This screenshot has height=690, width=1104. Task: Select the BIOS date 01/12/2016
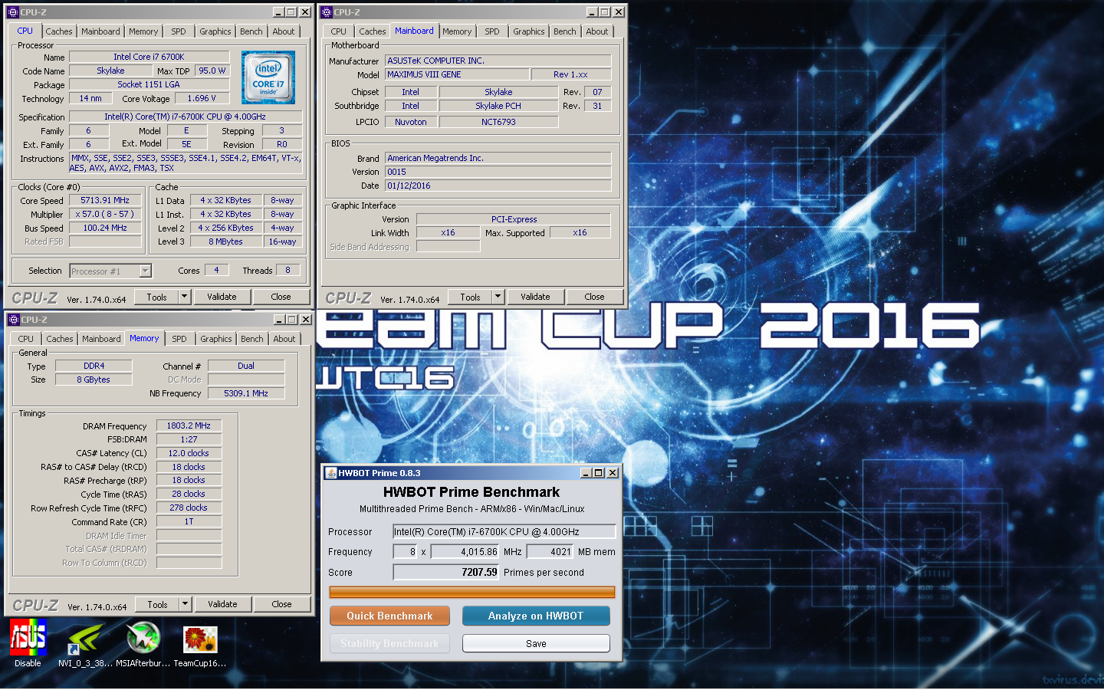[498, 186]
